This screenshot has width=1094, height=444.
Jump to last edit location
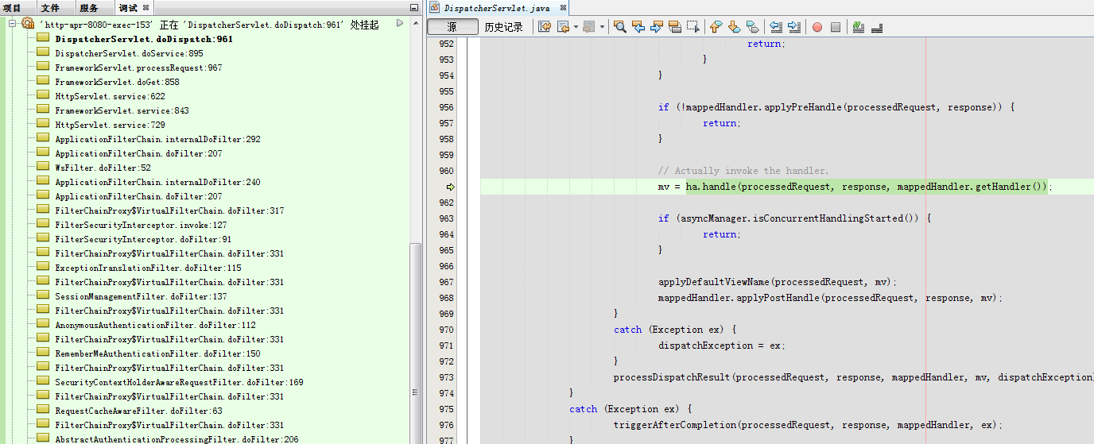(545, 27)
